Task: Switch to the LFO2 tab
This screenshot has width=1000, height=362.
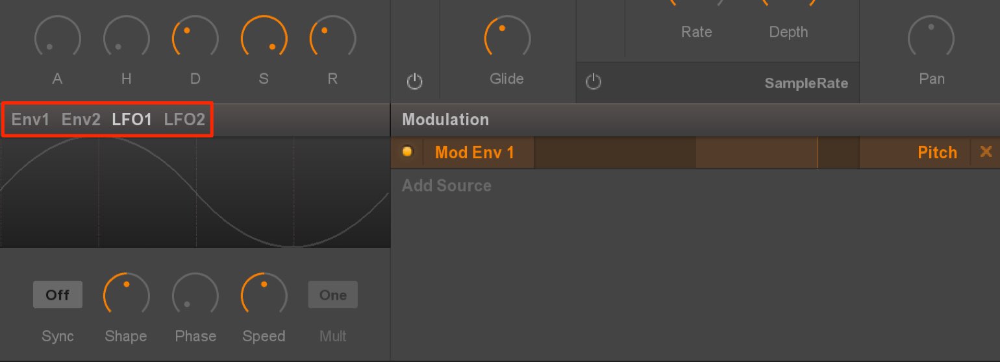Action: pos(184,120)
